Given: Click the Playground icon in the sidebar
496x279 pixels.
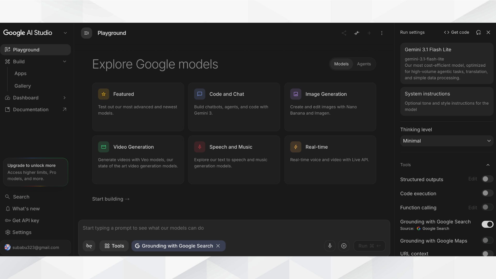Looking at the screenshot, I should pos(7,50).
